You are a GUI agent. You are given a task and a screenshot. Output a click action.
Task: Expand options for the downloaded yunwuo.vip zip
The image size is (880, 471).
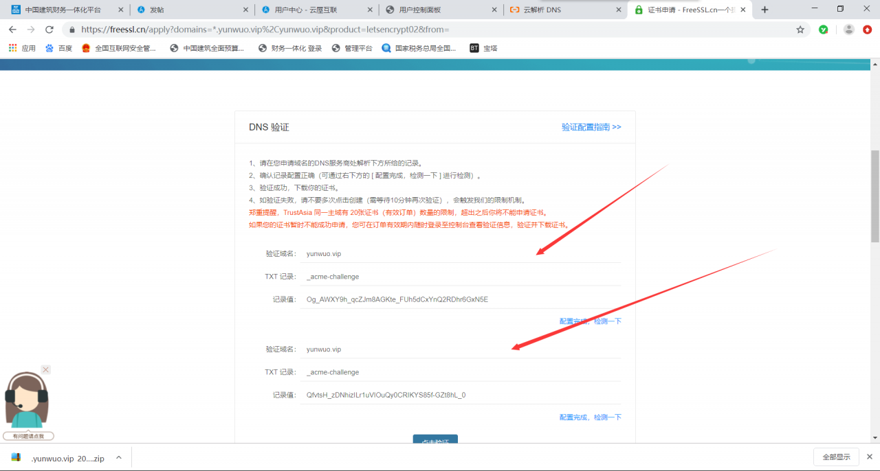click(118, 457)
